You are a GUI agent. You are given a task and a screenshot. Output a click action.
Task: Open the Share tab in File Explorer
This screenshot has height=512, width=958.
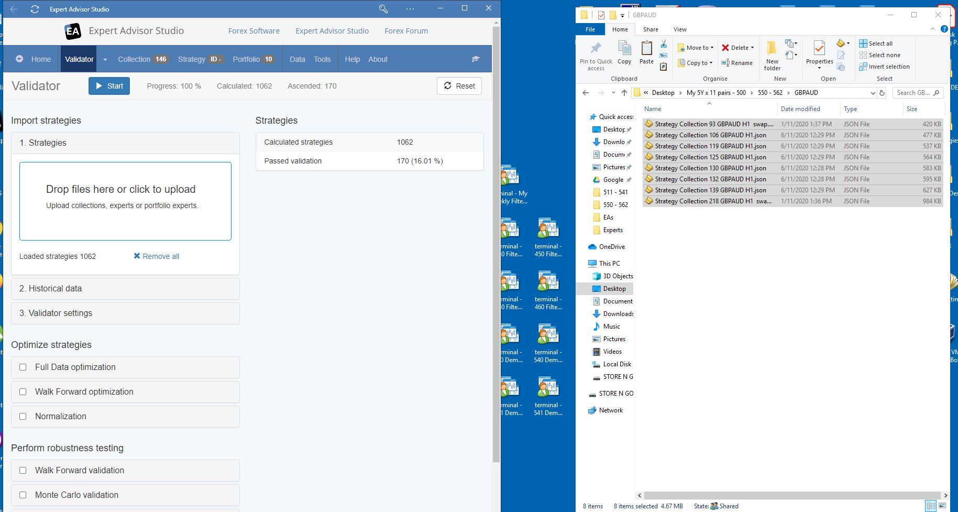tap(651, 29)
